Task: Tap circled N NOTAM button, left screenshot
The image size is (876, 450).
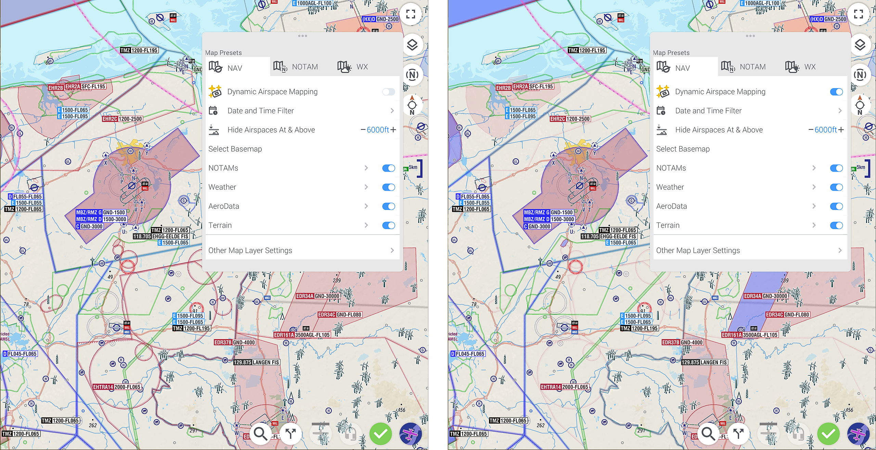Action: click(412, 75)
